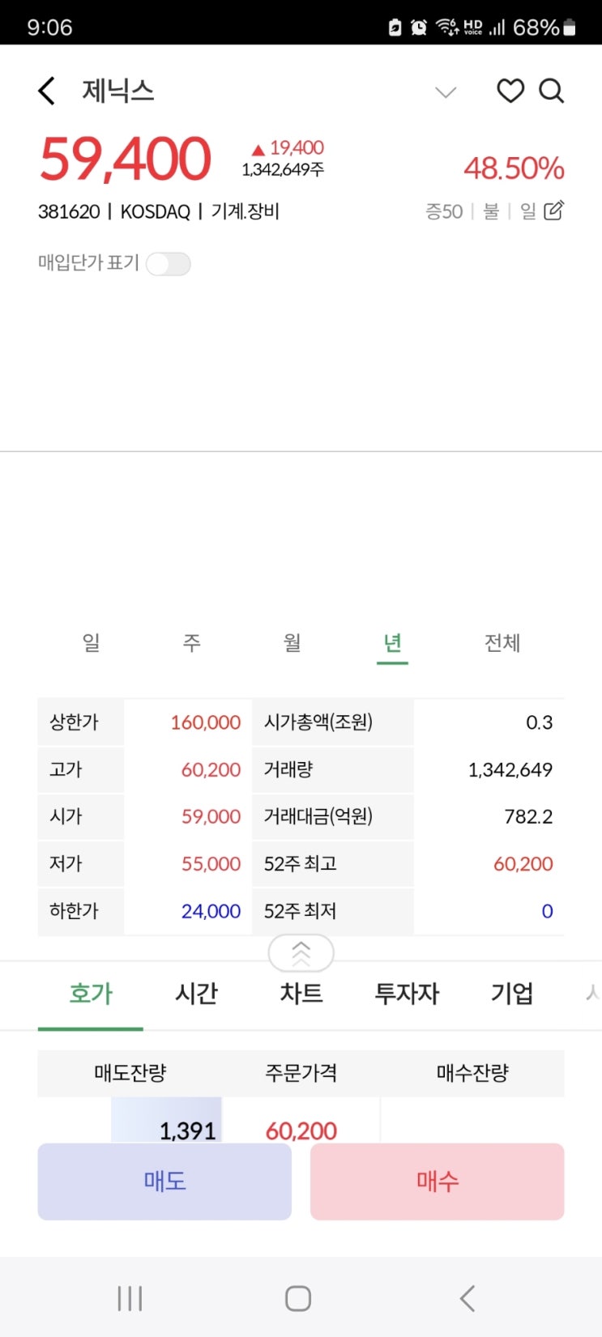
Task: Select 일 chart period
Action: pos(91,643)
